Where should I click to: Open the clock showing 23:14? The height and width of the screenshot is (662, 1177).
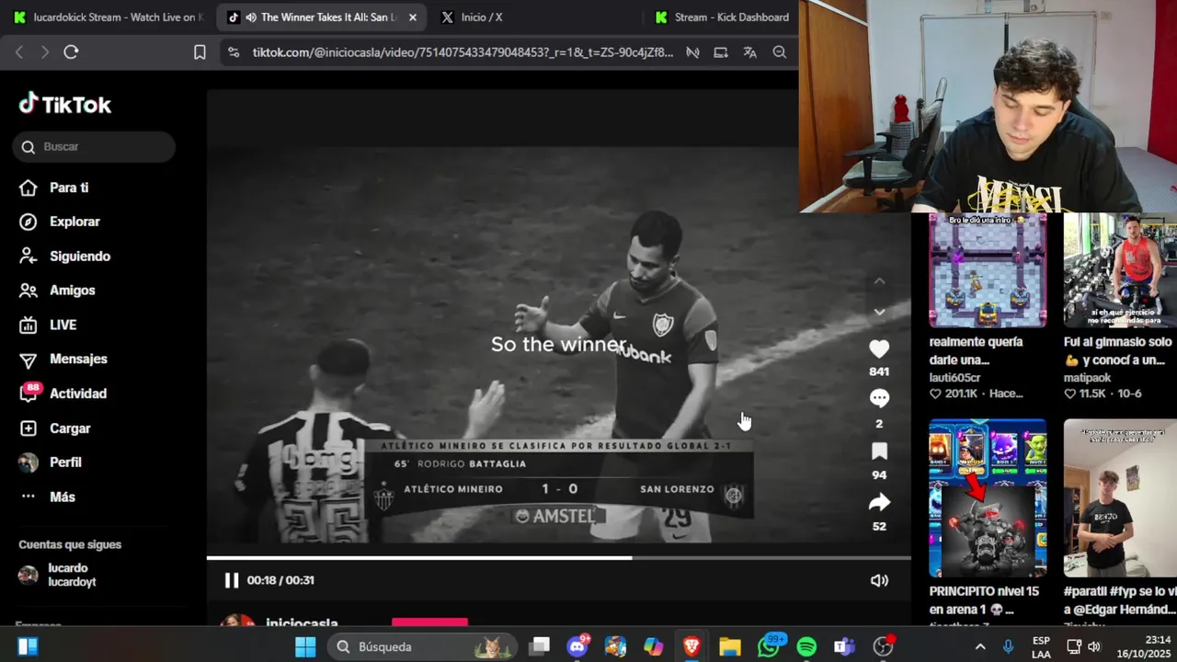[1144, 647]
